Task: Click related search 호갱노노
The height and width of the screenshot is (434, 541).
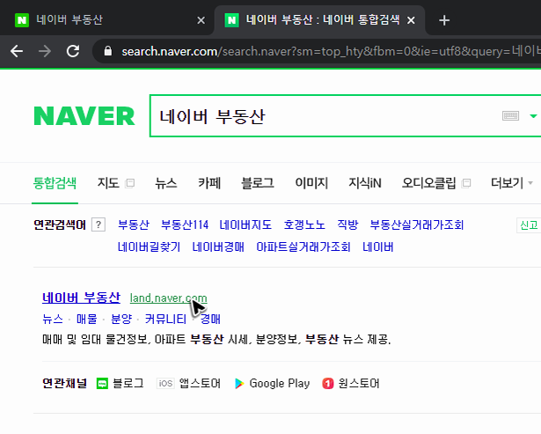Action: (x=304, y=224)
